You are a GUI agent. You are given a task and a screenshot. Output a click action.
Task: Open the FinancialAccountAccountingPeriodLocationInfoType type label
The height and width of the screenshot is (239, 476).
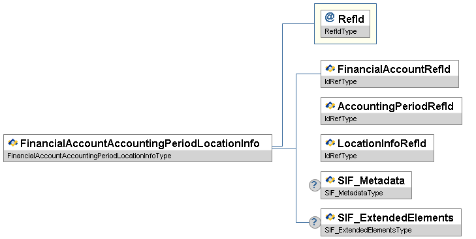[89, 156]
